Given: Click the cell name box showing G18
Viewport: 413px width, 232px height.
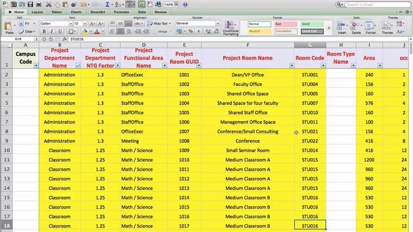Looking at the screenshot, I should pos(18,39).
